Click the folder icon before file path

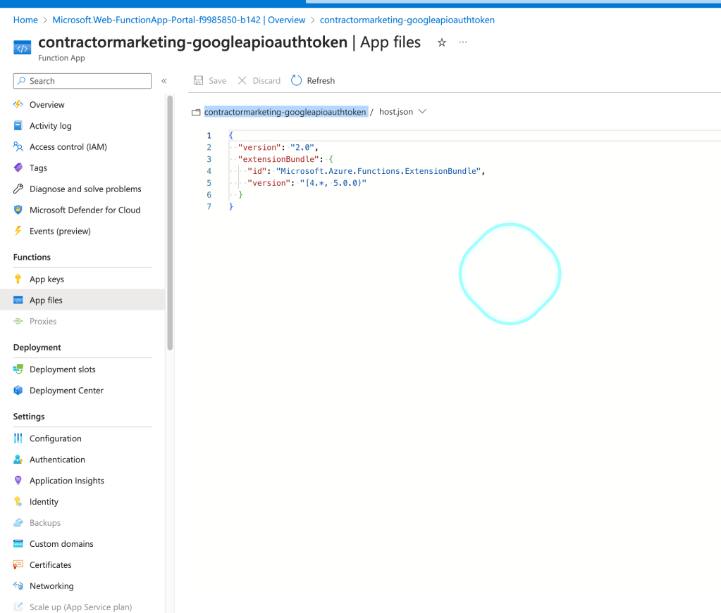196,112
